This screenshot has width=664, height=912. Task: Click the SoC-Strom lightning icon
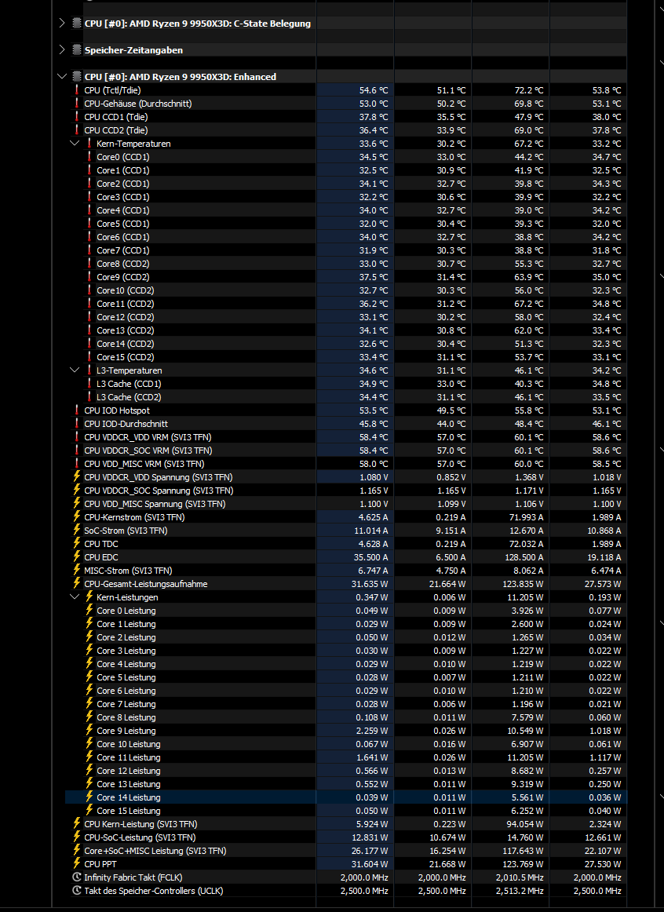[76, 530]
